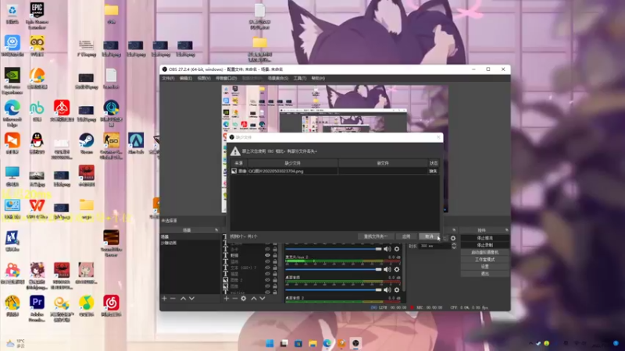The image size is (625, 351).
Task: Pop out the Scenes dock panel
Action: 216,230
